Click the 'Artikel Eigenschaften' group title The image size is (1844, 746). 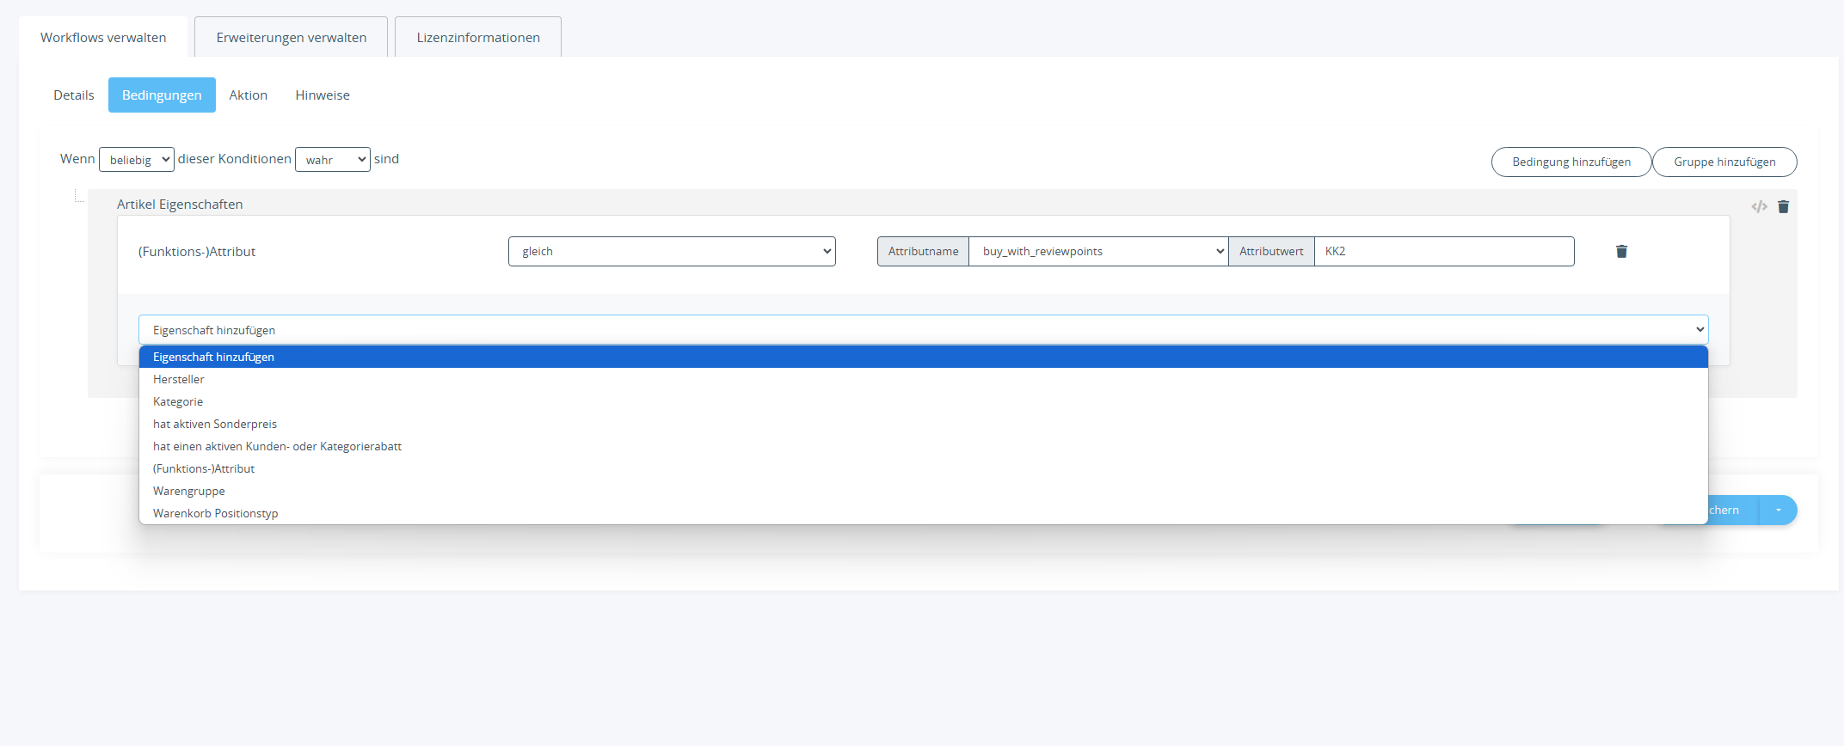coord(180,204)
